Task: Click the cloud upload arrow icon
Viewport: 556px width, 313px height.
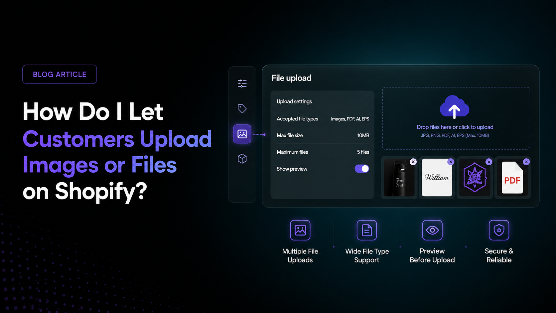Action: (x=455, y=107)
